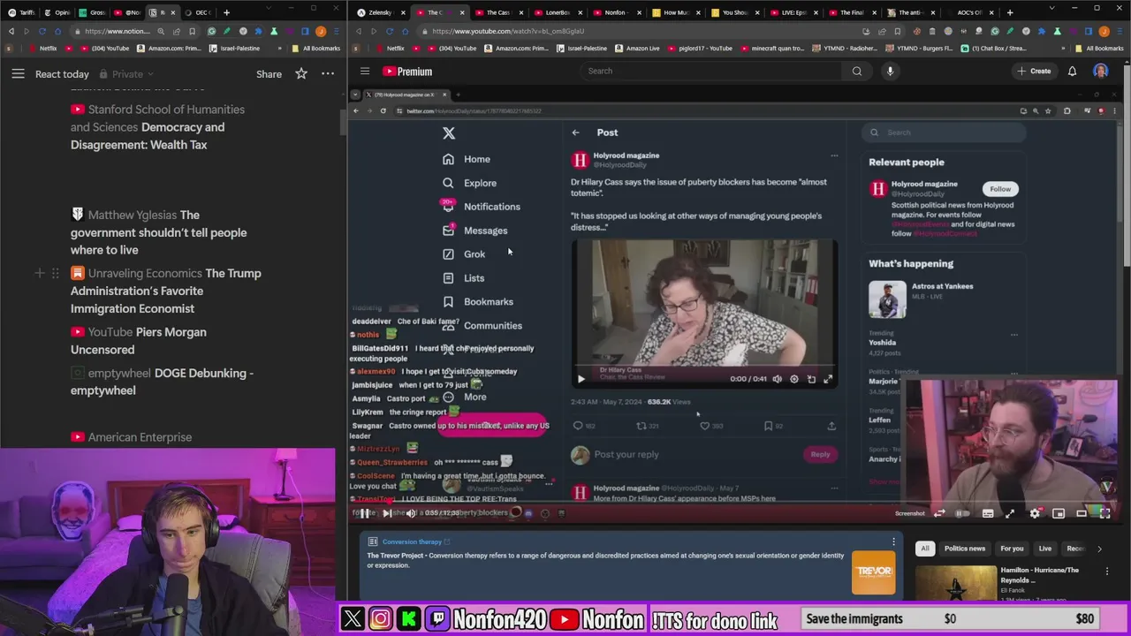The image size is (1131, 636).
Task: Select the Live chip
Action: (1045, 549)
